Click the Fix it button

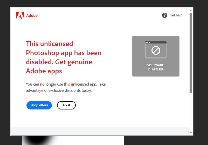pos(66,105)
